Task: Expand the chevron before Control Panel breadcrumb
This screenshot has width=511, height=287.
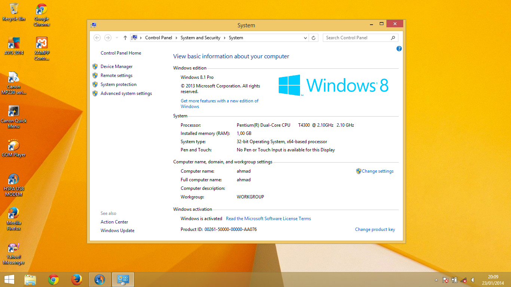Action: [x=141, y=38]
